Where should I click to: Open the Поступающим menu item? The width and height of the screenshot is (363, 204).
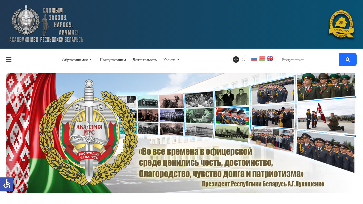113,60
